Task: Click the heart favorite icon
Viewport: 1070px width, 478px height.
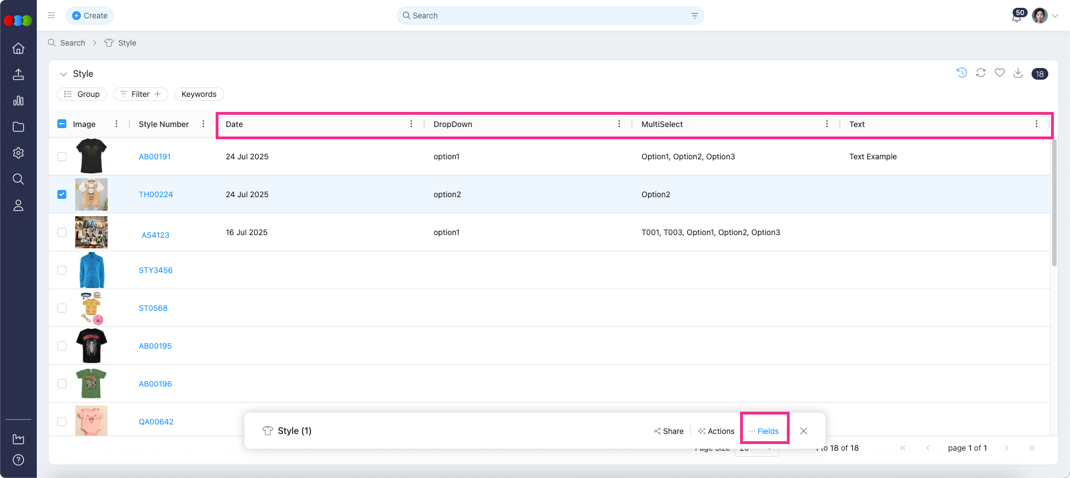Action: click(1000, 73)
